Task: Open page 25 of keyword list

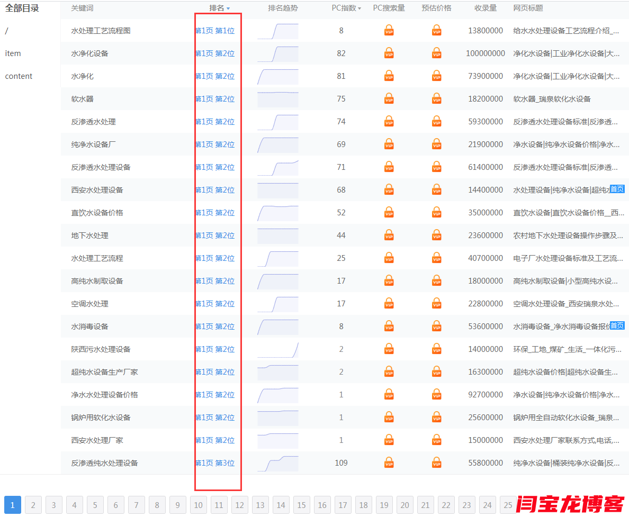Action: click(x=508, y=505)
